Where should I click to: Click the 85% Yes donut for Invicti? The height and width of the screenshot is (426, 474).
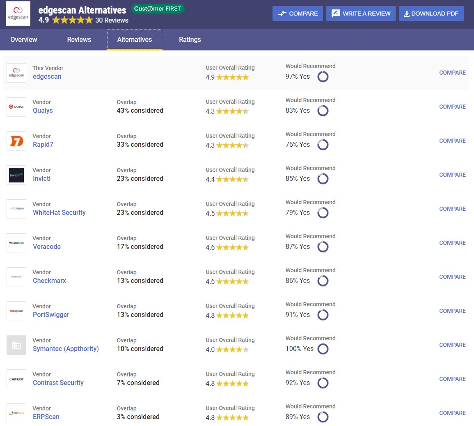tap(323, 179)
